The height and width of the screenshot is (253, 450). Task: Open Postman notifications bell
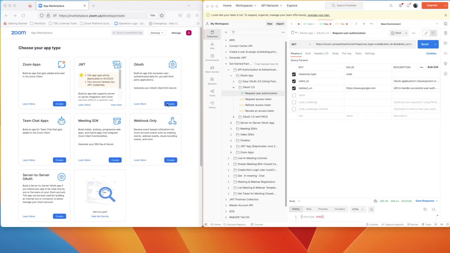pos(408,6)
